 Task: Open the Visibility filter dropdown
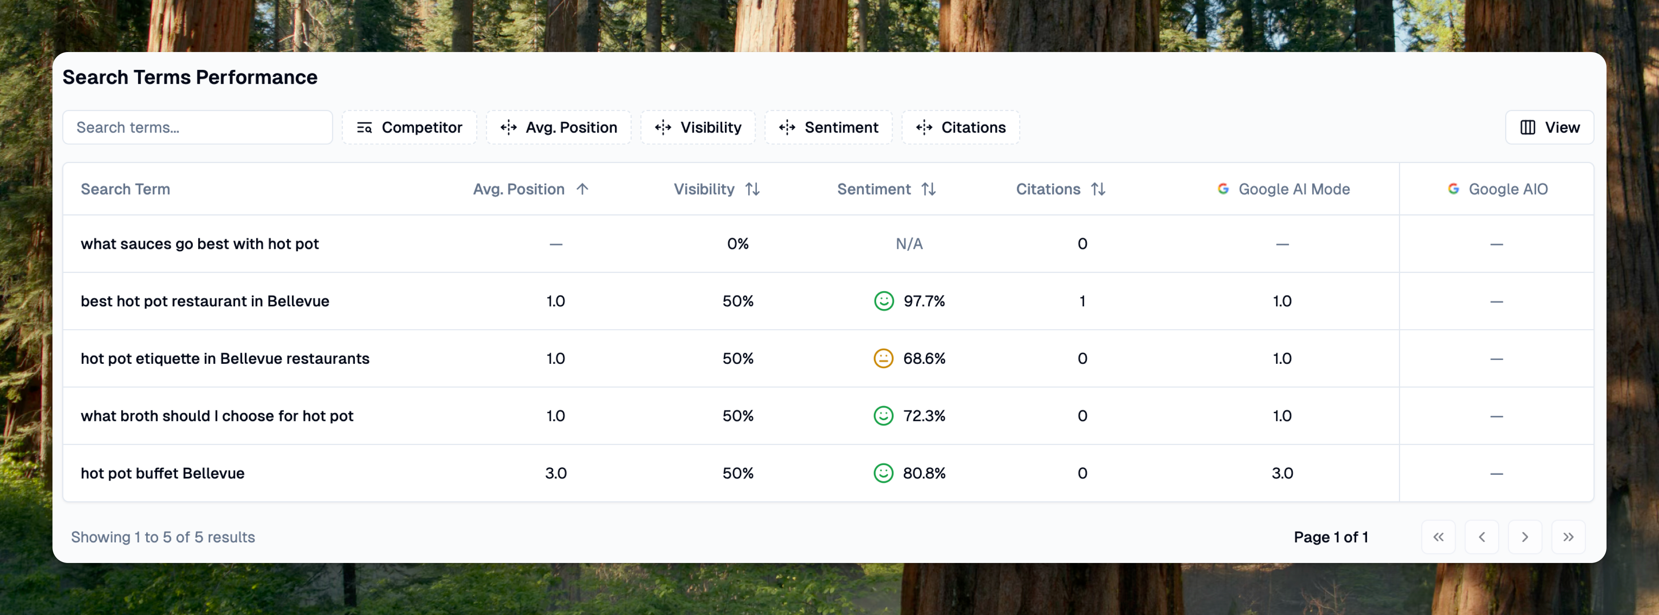click(x=698, y=127)
